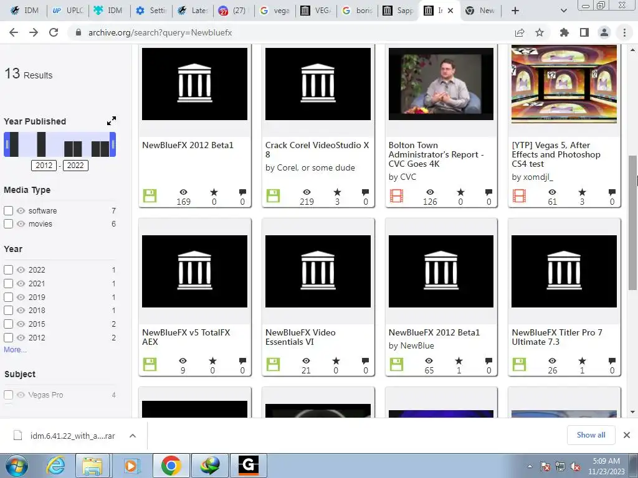Open NewBlueFX Titler Pro 7 Ultimate 7.3 link

click(556, 337)
